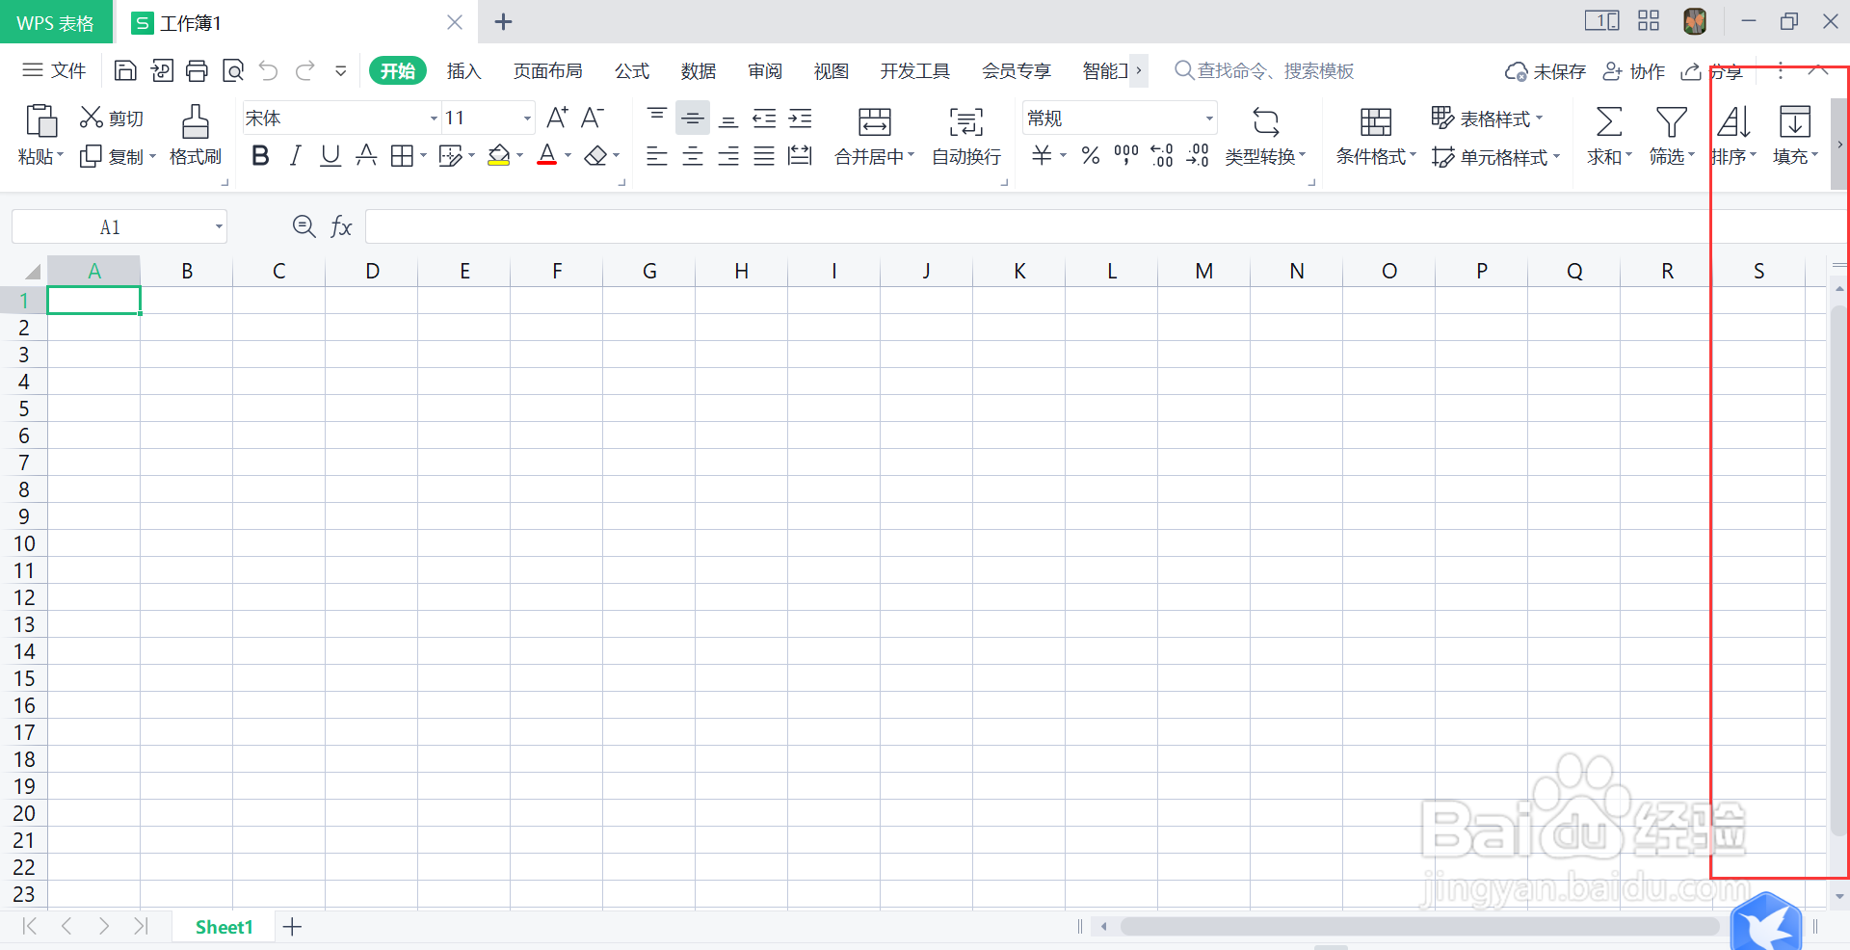Viewport: 1850px width, 950px height.
Task: Click the 协作 collaboration button
Action: click(x=1635, y=70)
